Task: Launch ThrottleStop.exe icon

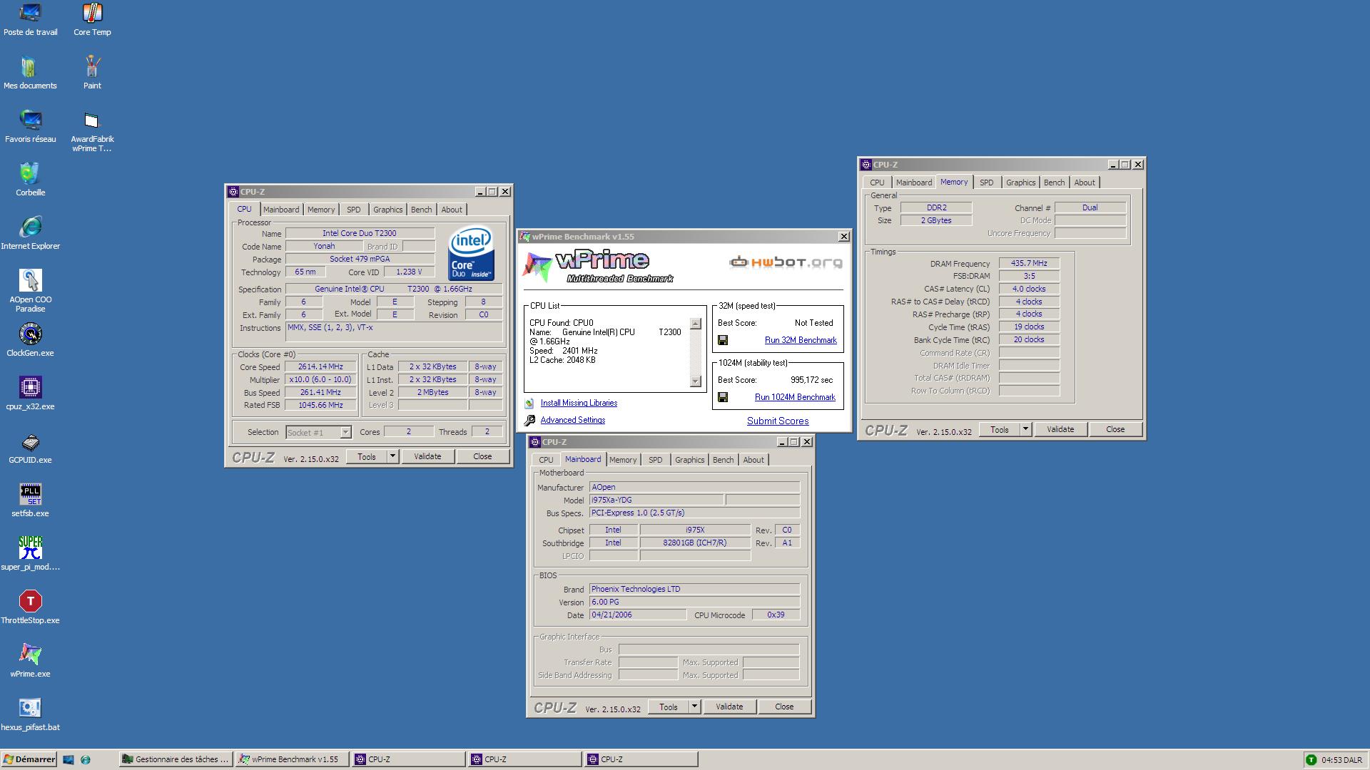Action: pos(30,607)
